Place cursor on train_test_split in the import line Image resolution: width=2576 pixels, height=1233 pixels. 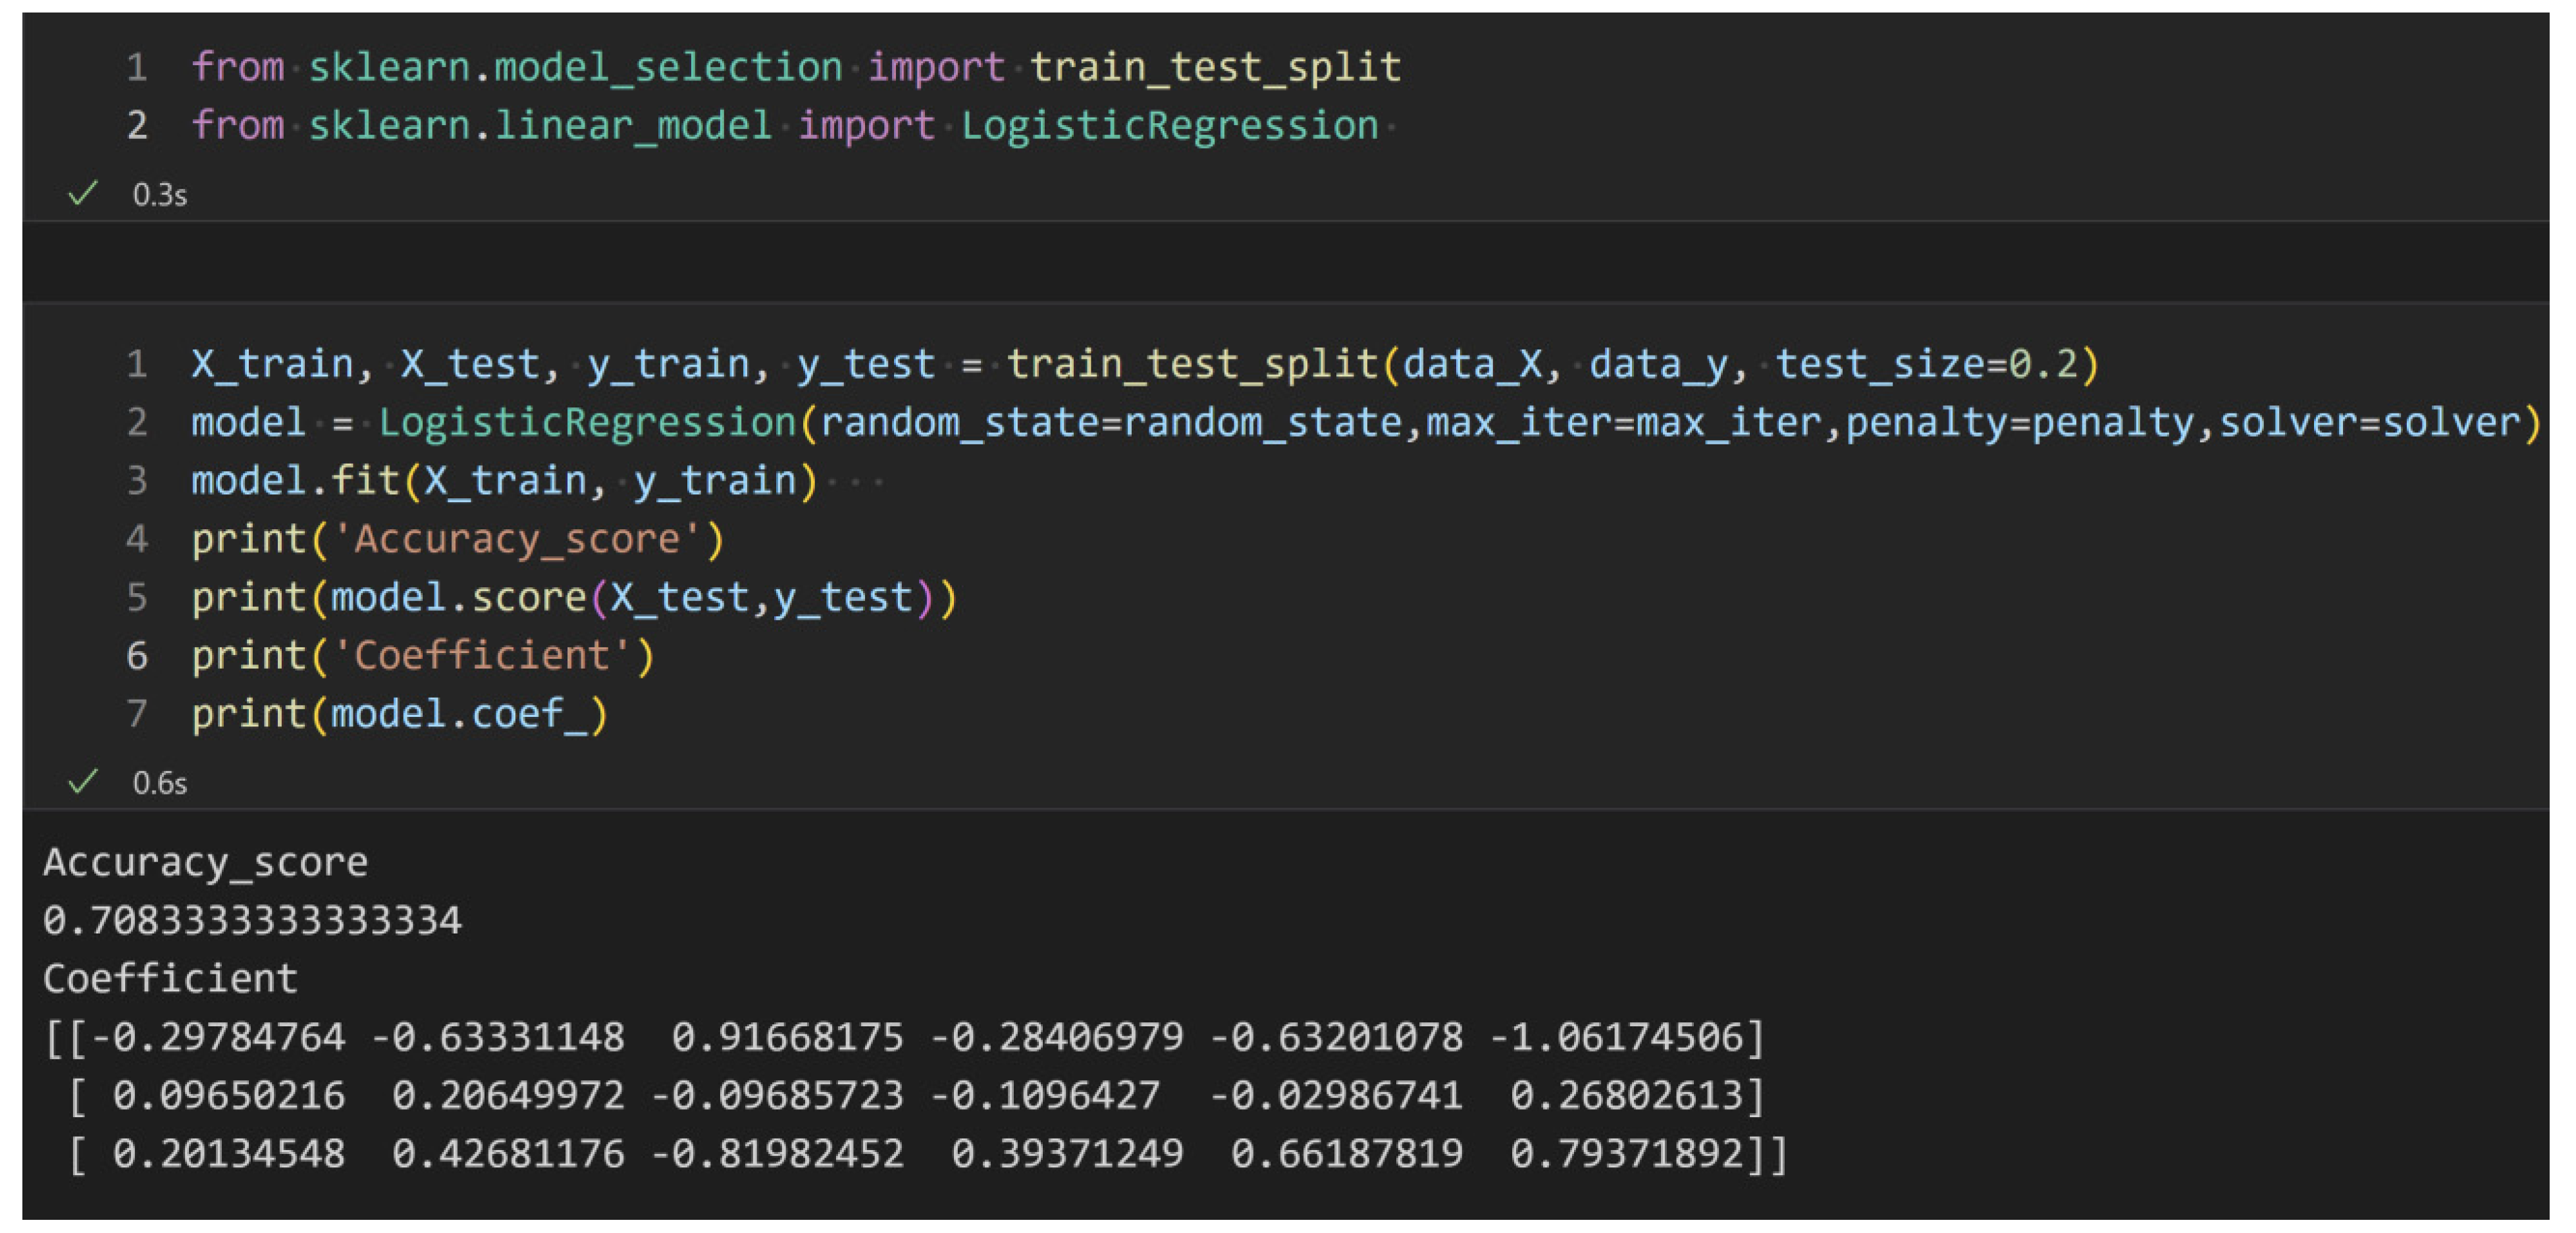tap(1215, 67)
